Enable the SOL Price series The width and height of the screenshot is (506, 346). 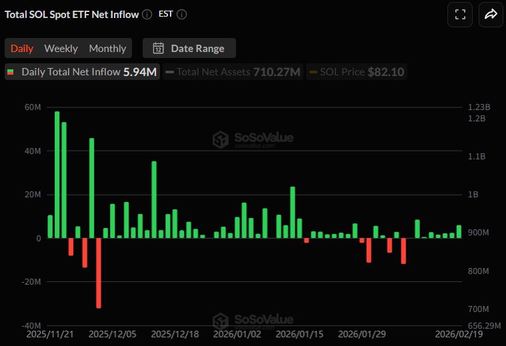tap(356, 71)
